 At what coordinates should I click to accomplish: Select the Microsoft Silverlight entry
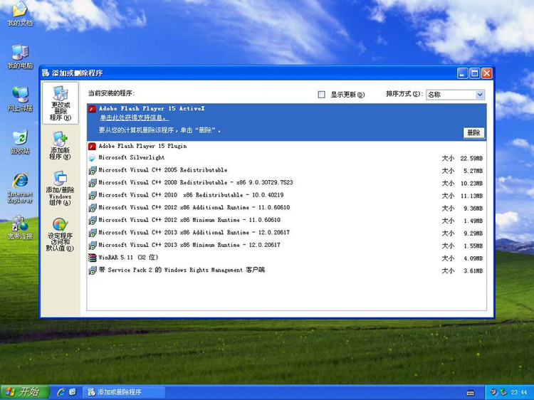coord(286,157)
